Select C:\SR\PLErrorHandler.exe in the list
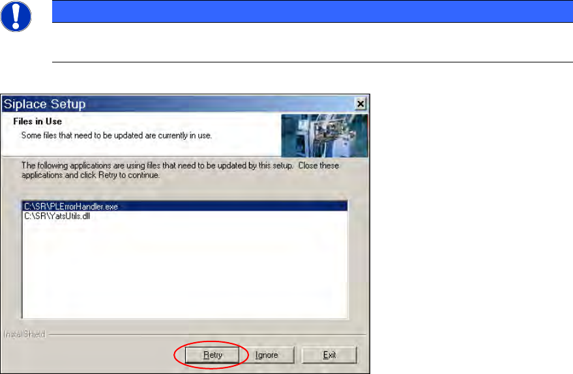Image resolution: width=573 pixels, height=374 pixels. pos(185,206)
